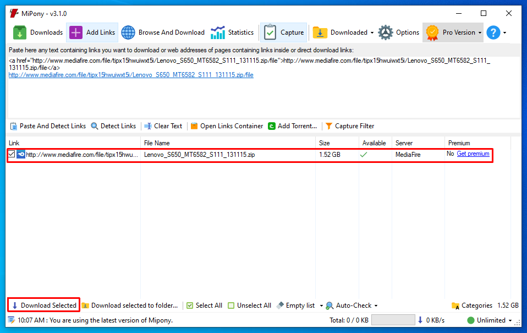This screenshot has width=527, height=333.
Task: Sort by the Premium column header
Action: [478, 143]
